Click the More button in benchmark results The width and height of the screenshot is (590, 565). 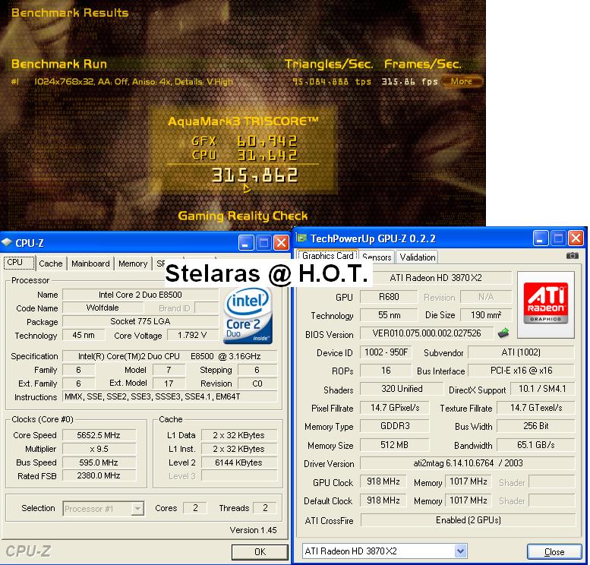(x=462, y=81)
